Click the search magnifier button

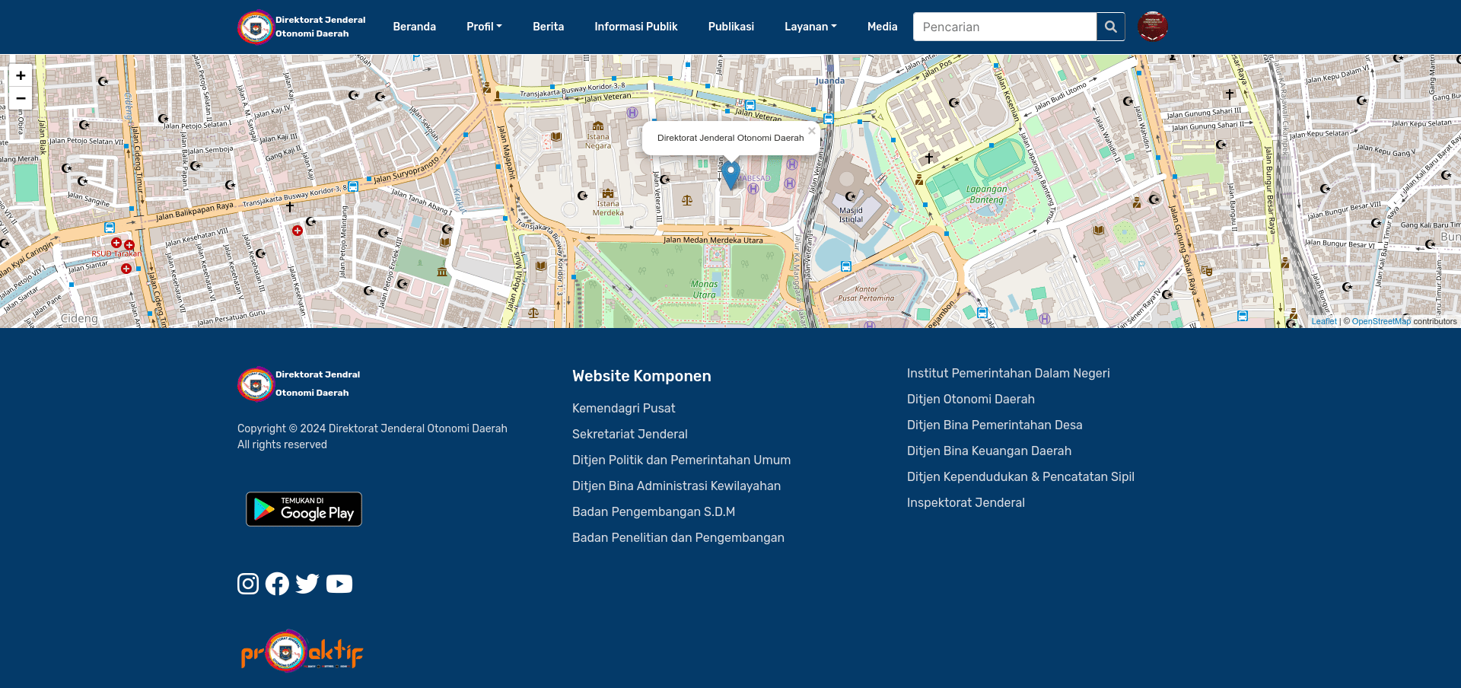pyautogui.click(x=1110, y=27)
